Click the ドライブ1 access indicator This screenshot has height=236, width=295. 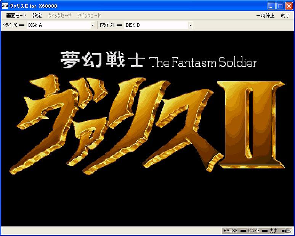[119, 26]
